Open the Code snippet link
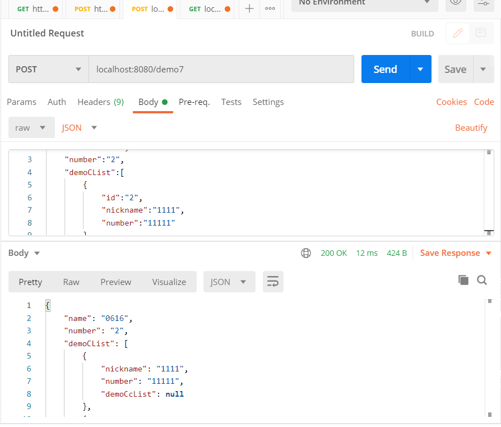 (484, 102)
